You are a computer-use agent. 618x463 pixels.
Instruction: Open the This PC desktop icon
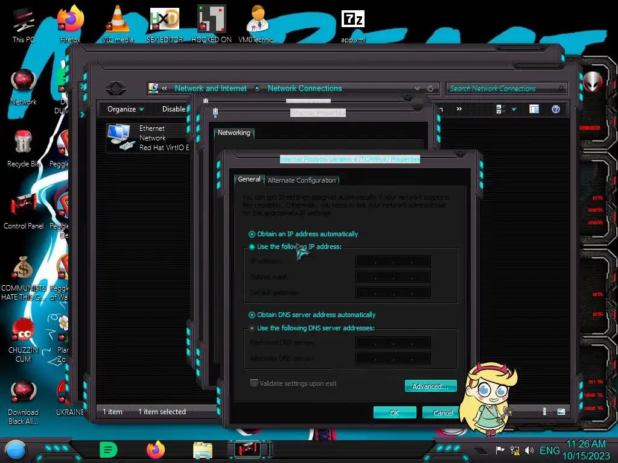23,24
